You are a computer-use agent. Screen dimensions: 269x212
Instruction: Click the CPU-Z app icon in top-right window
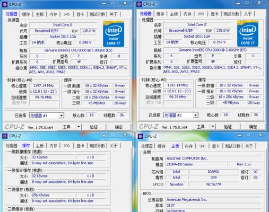(139, 4)
